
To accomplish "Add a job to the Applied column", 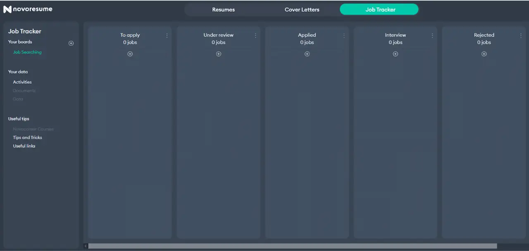I will pyautogui.click(x=307, y=54).
